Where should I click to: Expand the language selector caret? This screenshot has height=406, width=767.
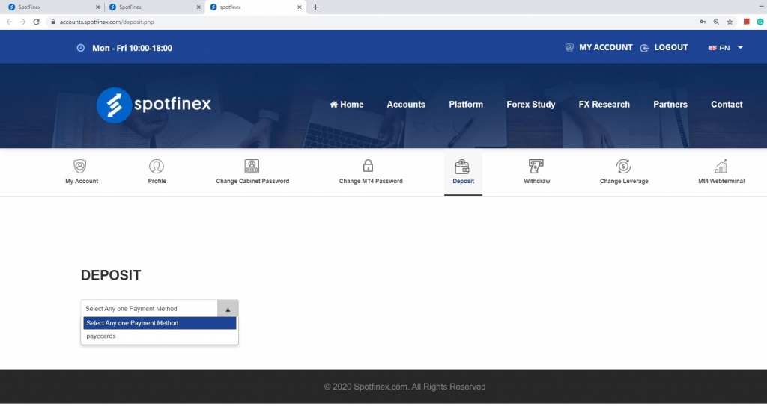point(740,48)
